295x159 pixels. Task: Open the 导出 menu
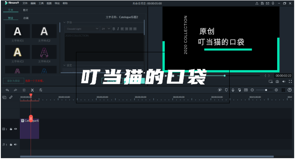(x=57, y=3)
